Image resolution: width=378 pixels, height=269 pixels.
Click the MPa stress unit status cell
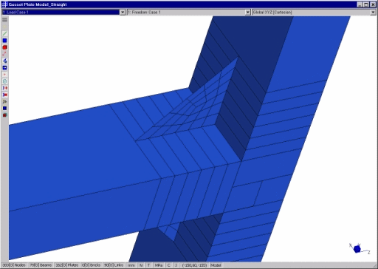coord(159,265)
